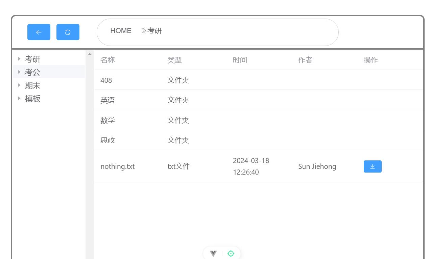The width and height of the screenshot is (430, 259).
Task: Expand the 考公 tree node arrow
Action: click(19, 72)
